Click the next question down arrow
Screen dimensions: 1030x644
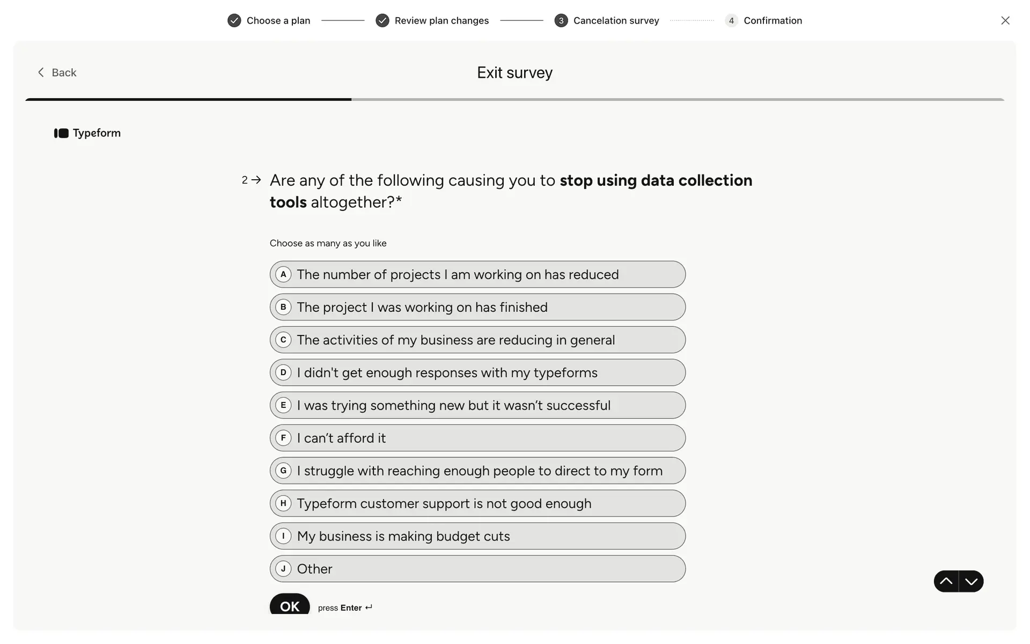(971, 581)
